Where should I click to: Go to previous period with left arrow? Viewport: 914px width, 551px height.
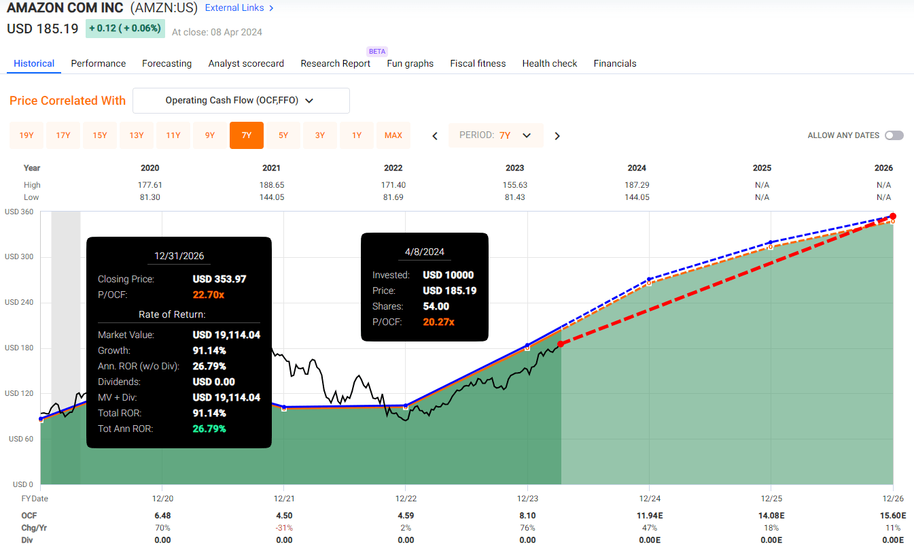(435, 136)
